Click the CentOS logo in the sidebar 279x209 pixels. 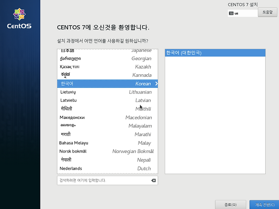(x=19, y=18)
